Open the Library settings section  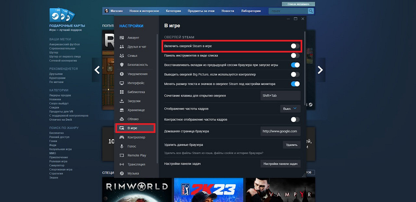[136, 92]
